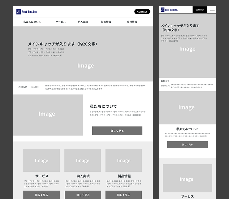Click 詳しく見る button under 製品情報 card

coord(123,195)
